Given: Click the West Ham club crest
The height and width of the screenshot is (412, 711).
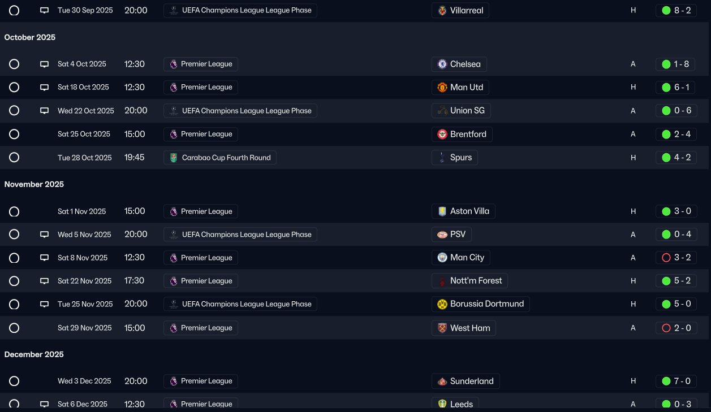Looking at the screenshot, I should coord(442,328).
